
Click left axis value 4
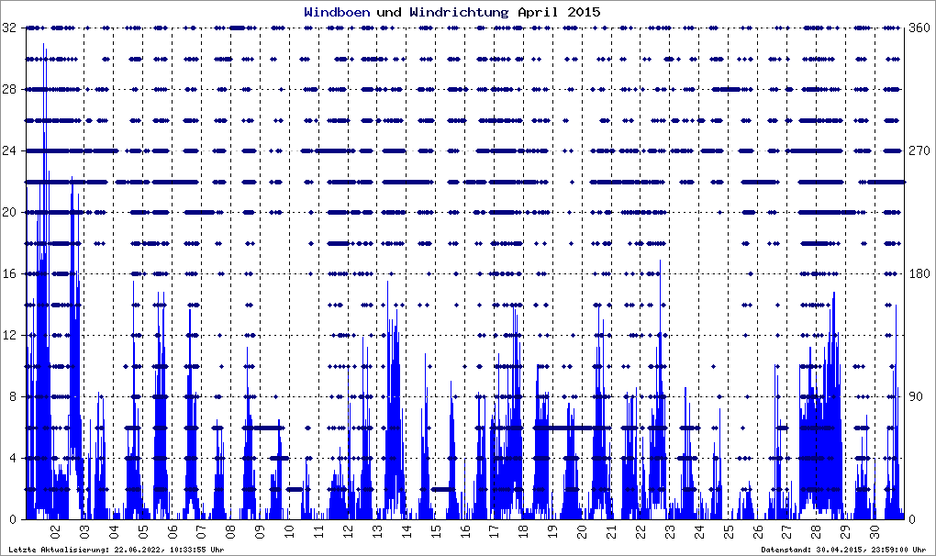point(13,458)
